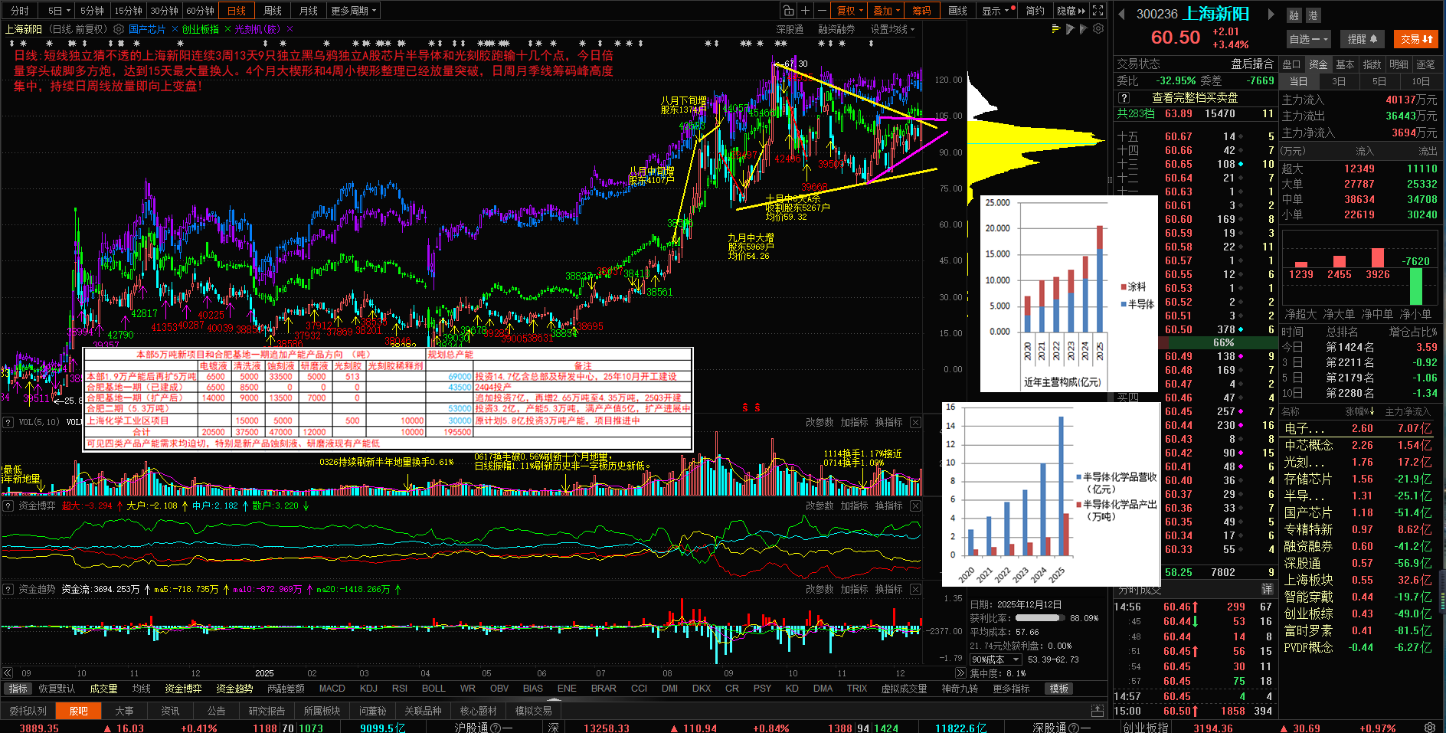Click the 港 badge beside stock name
1446x733 pixels.
coord(1312,15)
